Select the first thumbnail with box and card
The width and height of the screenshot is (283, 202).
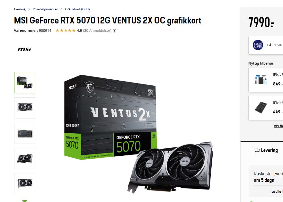click(25, 83)
